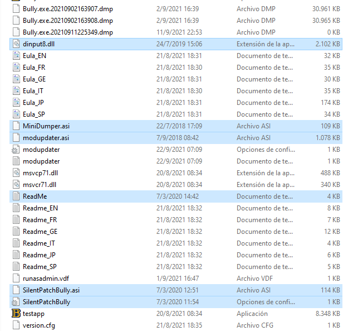Click the ReadMe text document icon

16,196
